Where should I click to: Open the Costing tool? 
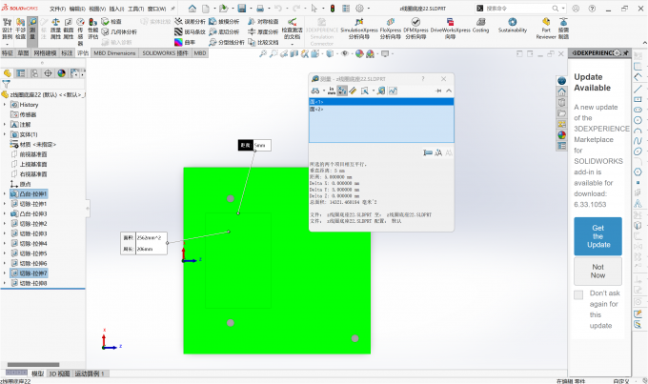480,26
